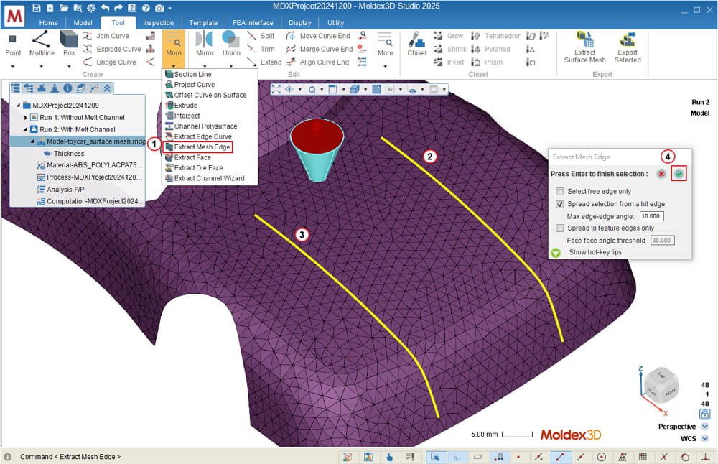Open the Point tool dropdown arrow

pyautogui.click(x=13, y=66)
